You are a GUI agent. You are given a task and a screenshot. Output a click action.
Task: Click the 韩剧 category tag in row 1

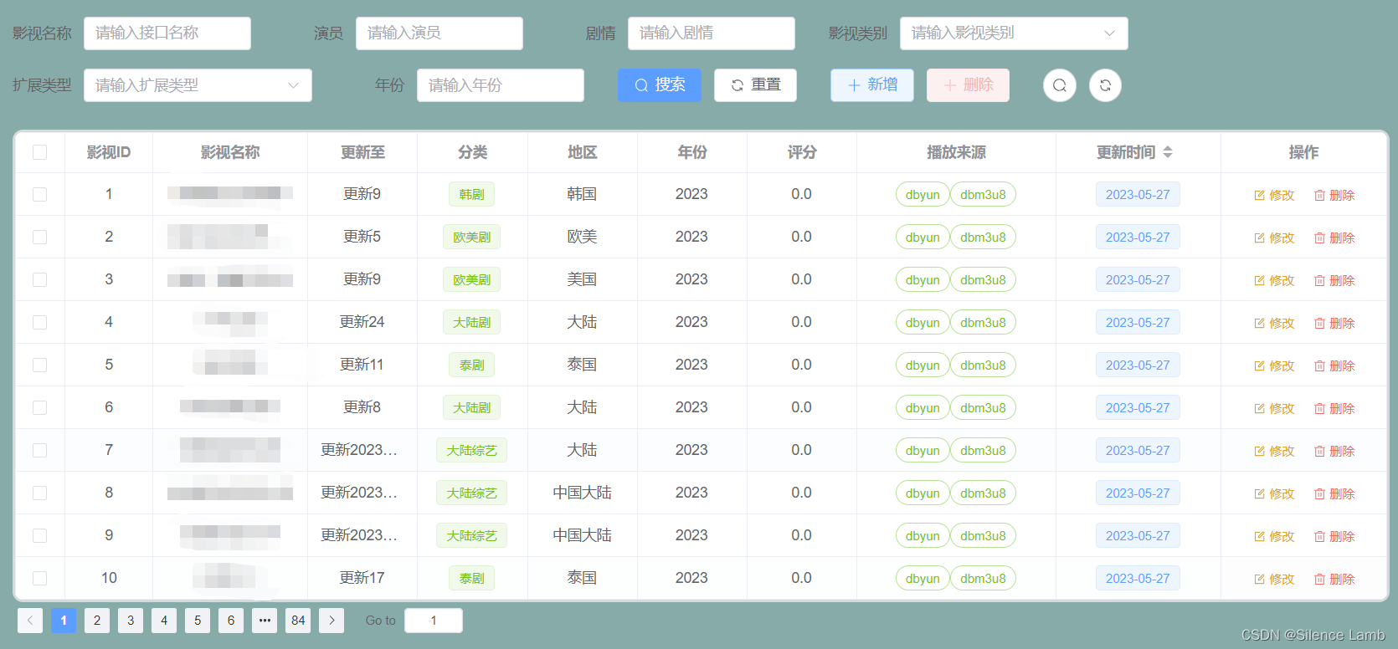pyautogui.click(x=472, y=194)
